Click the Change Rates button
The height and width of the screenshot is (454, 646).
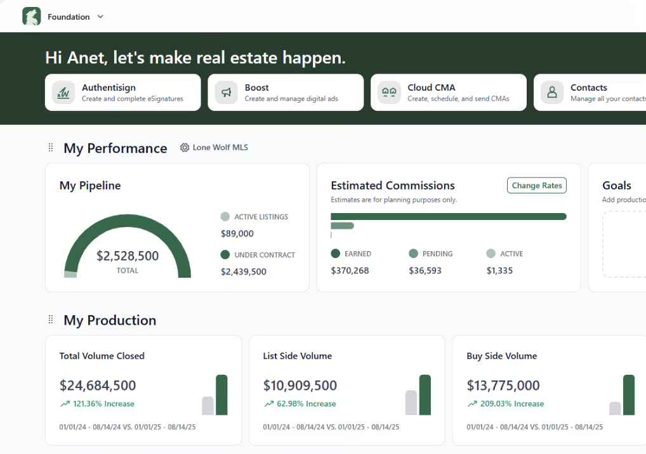(536, 185)
